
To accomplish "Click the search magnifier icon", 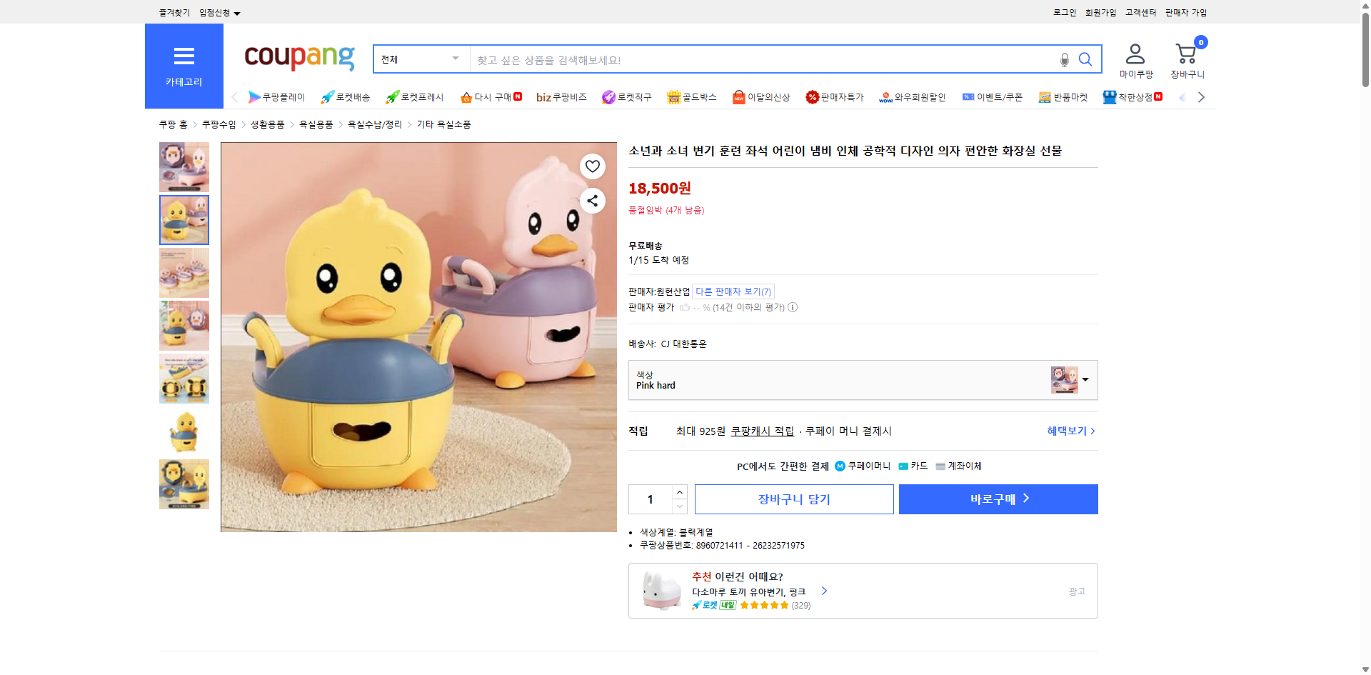I will pyautogui.click(x=1085, y=60).
